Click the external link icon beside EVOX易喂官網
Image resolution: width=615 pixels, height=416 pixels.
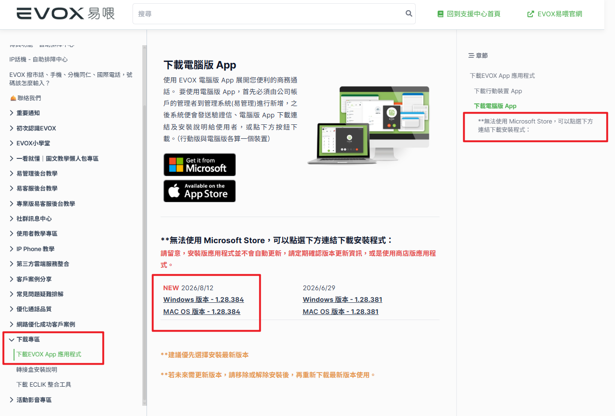pos(531,14)
